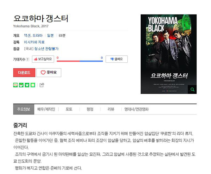Go to the 명대사/연관영화 tab
Image resolution: width=211 pixels, height=174 pixels.
(x=136, y=109)
